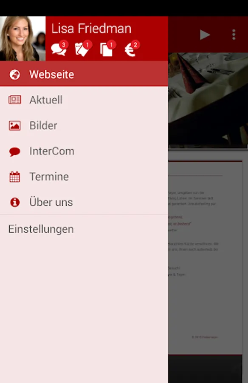The height and width of the screenshot is (383, 248).
Task: Open the Aktuell menu entry
Action: (84, 100)
